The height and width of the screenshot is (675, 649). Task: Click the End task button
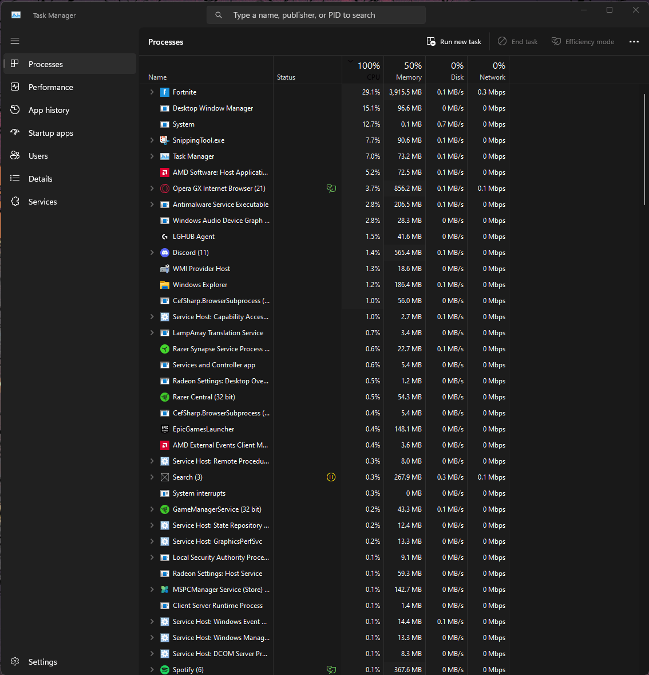coord(518,42)
